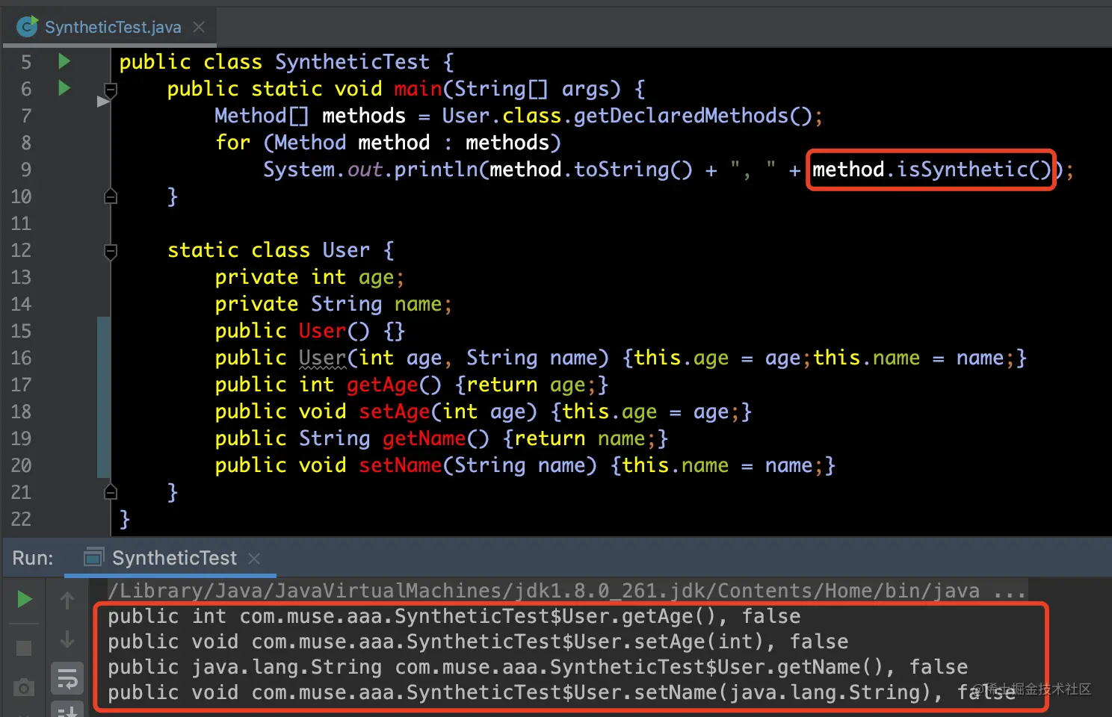Run main method from gutter arrow on line 6

coord(64,88)
